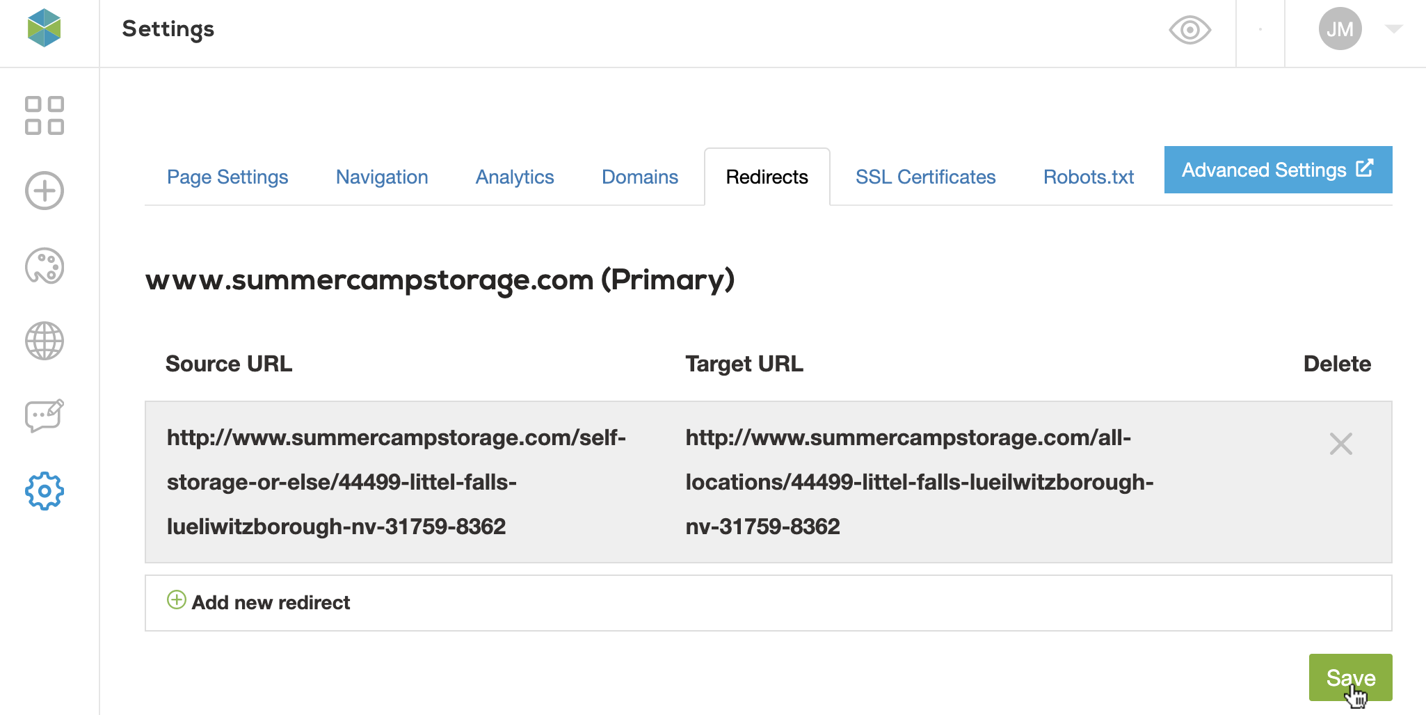Delete the self-storage redirect with X
1426x715 pixels.
click(1340, 444)
